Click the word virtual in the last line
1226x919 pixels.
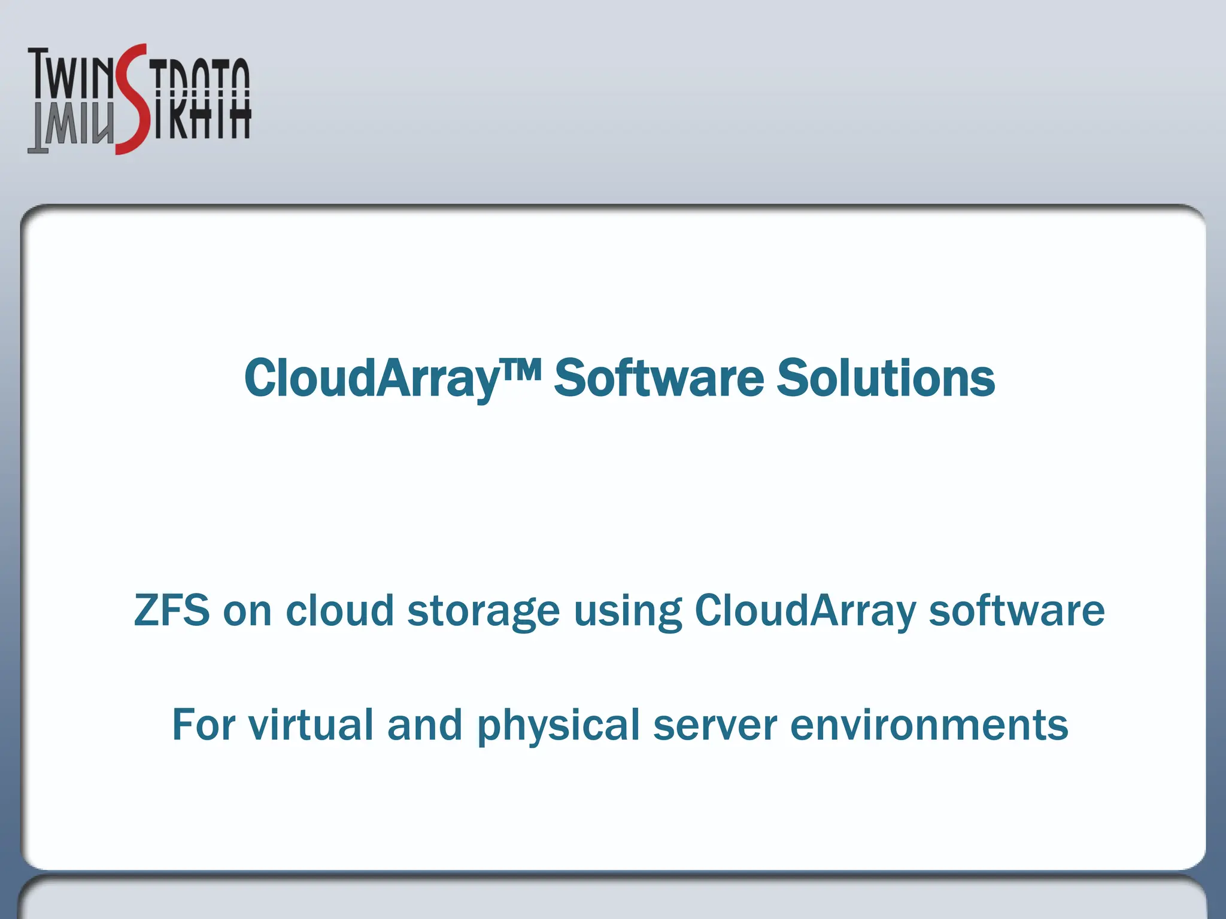point(311,725)
